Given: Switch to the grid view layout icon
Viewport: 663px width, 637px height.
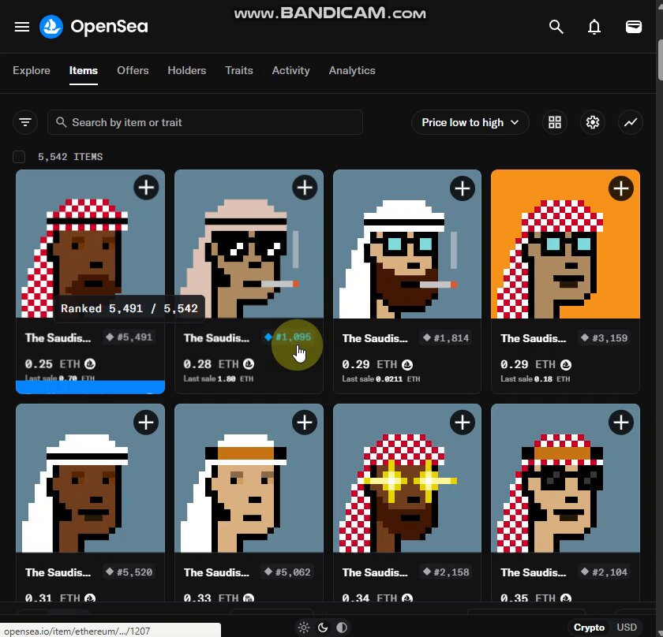Looking at the screenshot, I should [554, 122].
